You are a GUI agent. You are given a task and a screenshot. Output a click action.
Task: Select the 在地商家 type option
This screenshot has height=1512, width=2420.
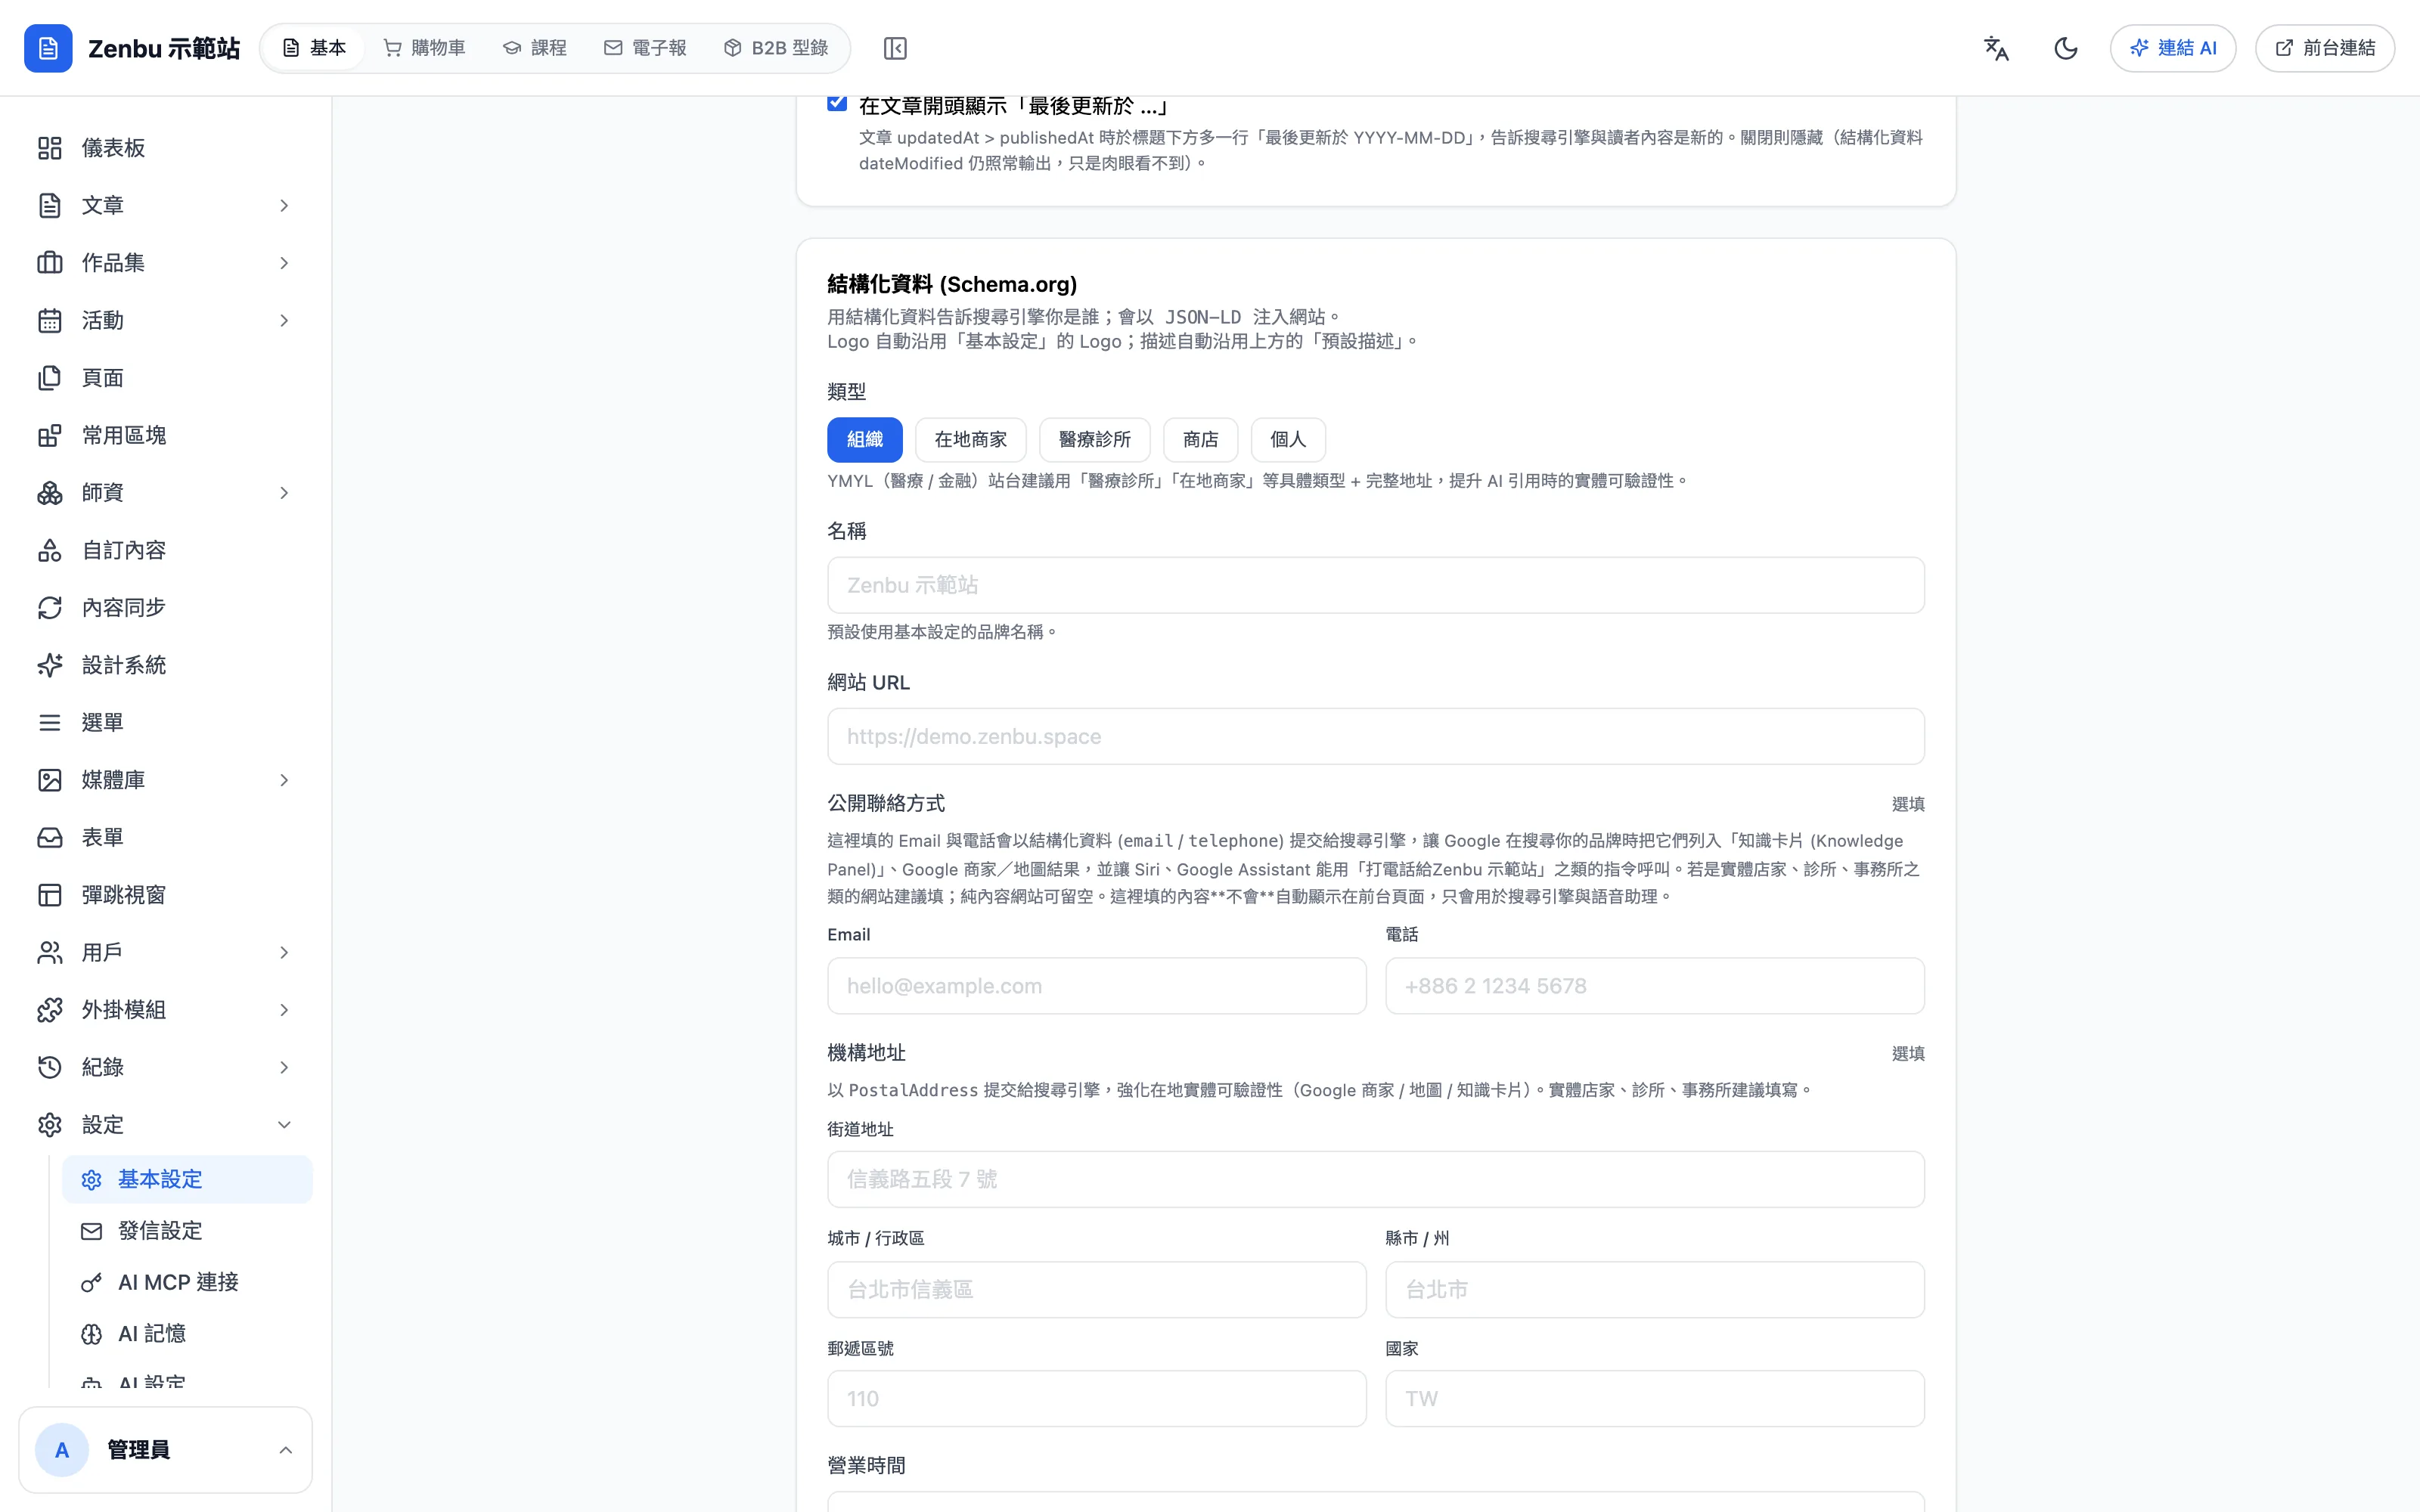[970, 439]
